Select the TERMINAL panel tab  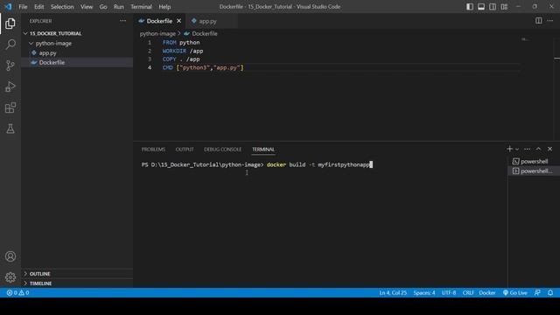coord(263,150)
